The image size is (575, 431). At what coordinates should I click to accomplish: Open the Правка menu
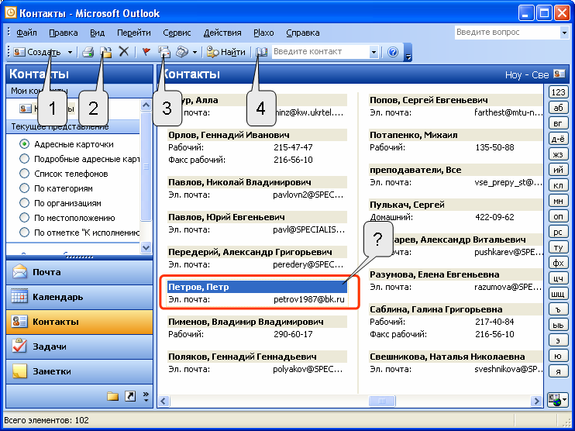point(63,33)
